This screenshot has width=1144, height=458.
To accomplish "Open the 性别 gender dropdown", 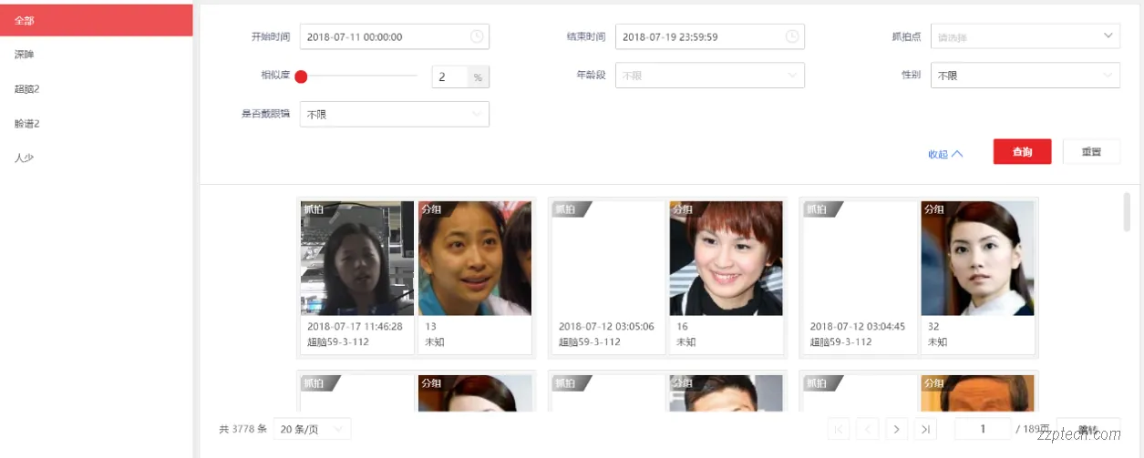I will pos(1025,76).
